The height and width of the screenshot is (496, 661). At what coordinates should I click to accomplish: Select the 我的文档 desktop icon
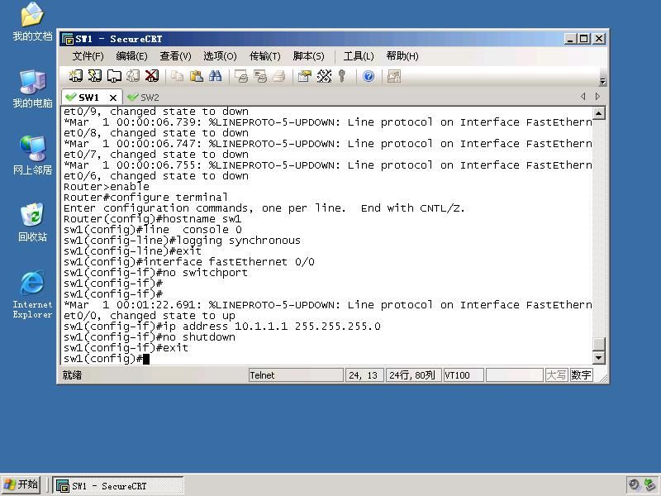[32, 21]
